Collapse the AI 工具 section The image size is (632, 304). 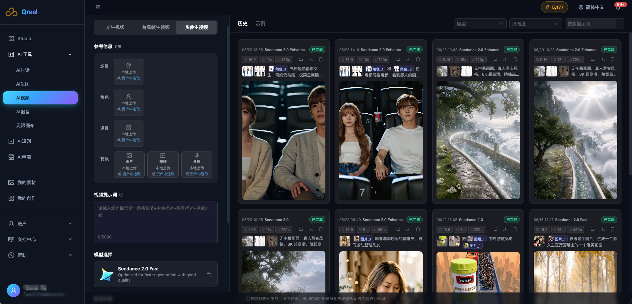pyautogui.click(x=70, y=54)
